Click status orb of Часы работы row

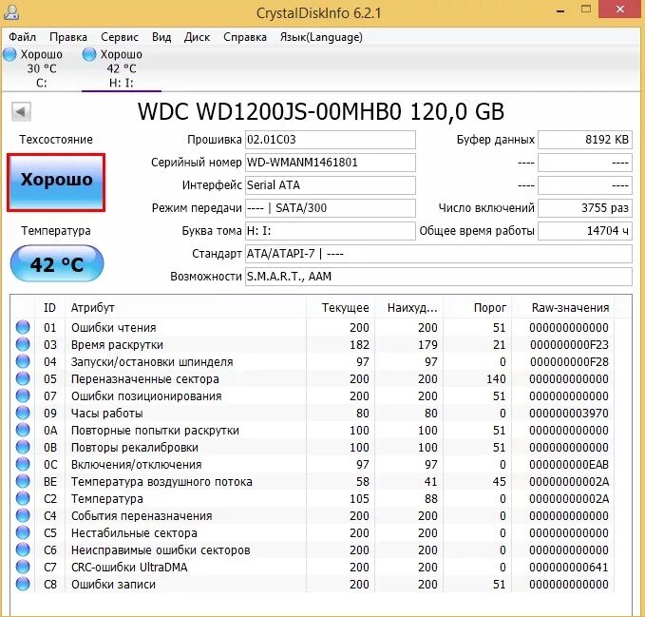(x=23, y=413)
